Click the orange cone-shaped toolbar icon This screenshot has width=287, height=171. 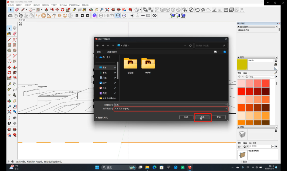[x=49, y=16]
